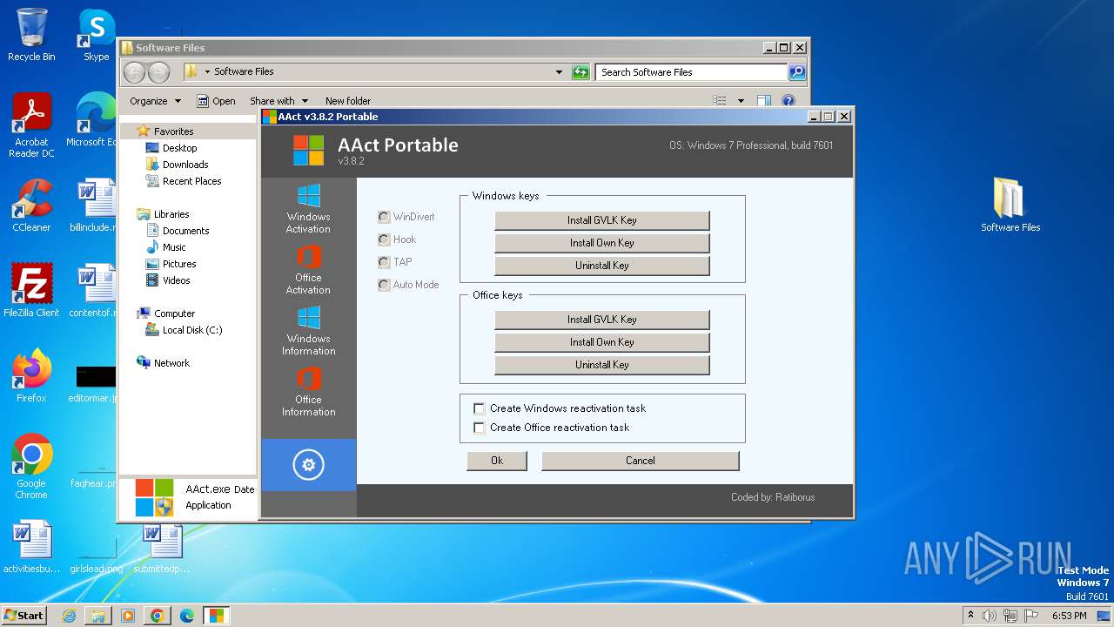This screenshot has width=1114, height=627.
Task: Select Libraries in the navigation pane
Action: tap(171, 214)
